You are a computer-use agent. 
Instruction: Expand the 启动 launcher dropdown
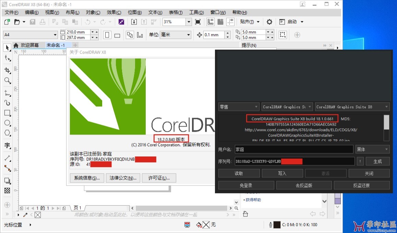tap(302, 22)
